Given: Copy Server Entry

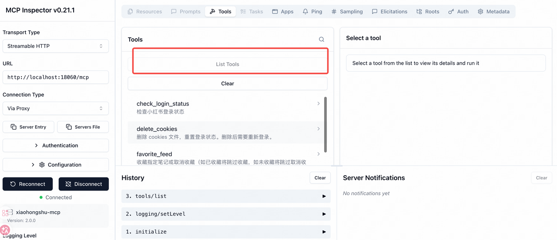Looking at the screenshot, I should pyautogui.click(x=28, y=127).
